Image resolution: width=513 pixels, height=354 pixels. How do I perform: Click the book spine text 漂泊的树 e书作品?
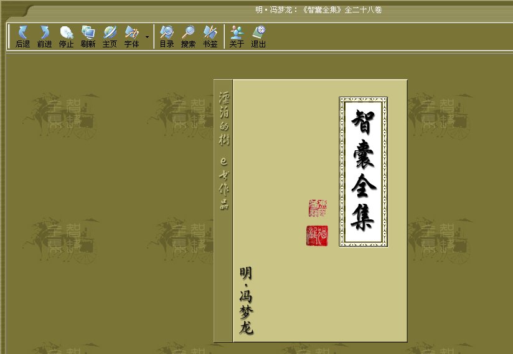tap(224, 151)
